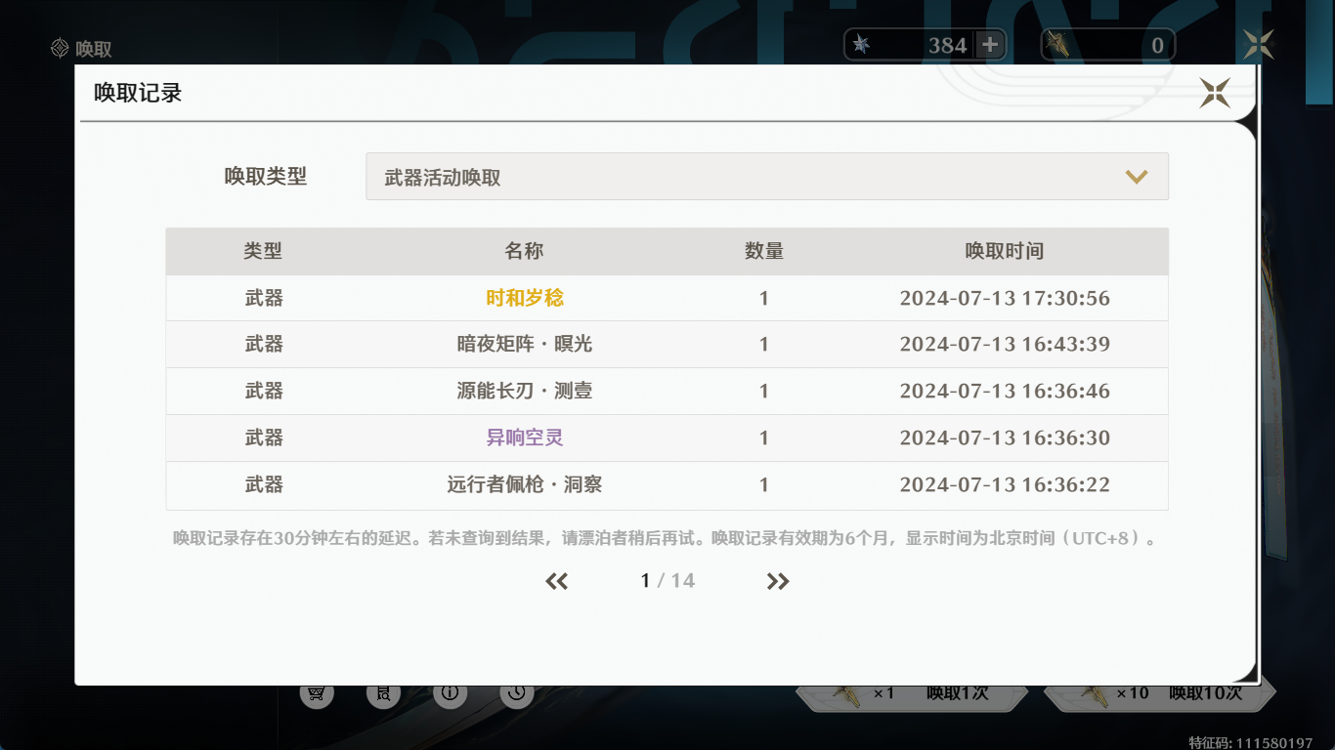Select the purple 异响空灵 weapon name
Screen dimensions: 1335x750
(525, 437)
